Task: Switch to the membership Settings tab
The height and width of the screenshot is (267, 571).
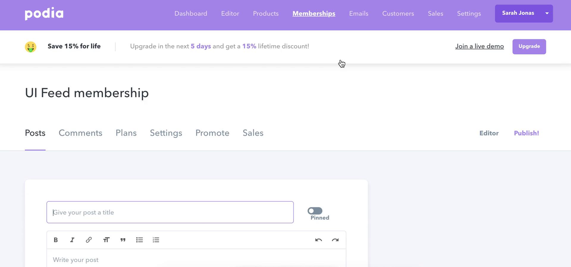Action: coord(166,133)
